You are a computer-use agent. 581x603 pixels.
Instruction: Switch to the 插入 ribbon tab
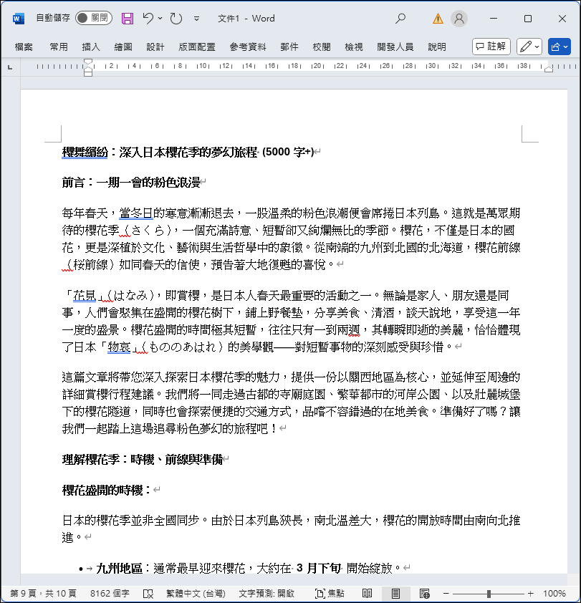pos(91,47)
